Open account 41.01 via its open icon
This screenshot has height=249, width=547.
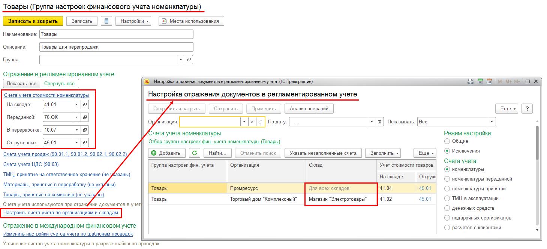[85, 105]
